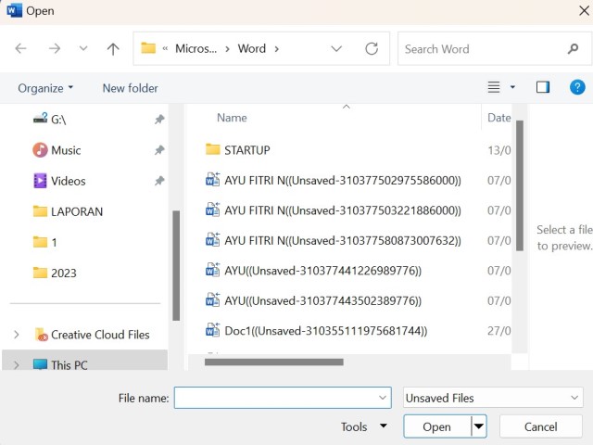Click the pin icon beside Music
The height and width of the screenshot is (445, 593).
pyautogui.click(x=159, y=150)
